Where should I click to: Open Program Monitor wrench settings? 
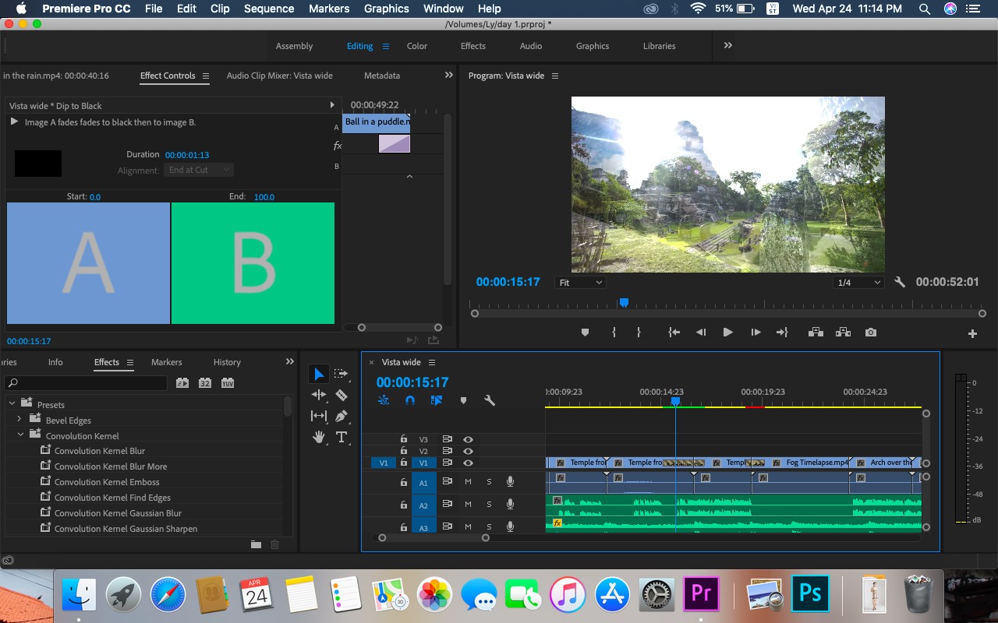point(900,282)
